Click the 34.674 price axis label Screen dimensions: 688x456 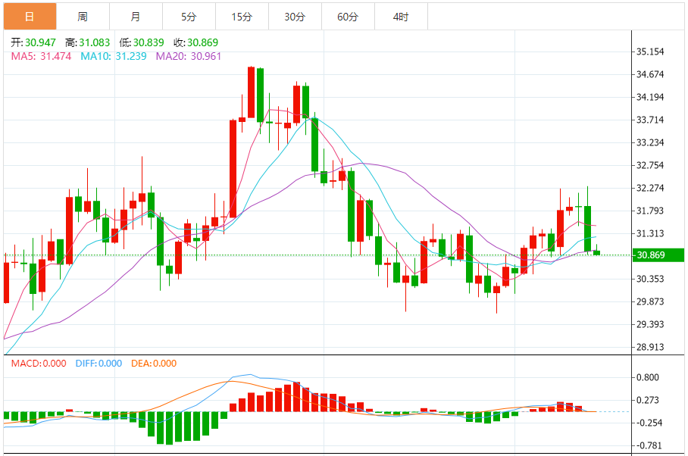click(x=650, y=74)
